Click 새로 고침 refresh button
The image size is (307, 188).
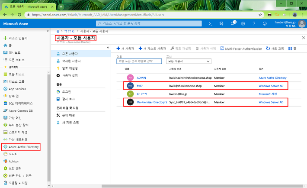tap(275, 49)
